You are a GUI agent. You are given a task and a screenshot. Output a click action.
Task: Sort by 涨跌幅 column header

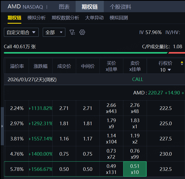(41, 66)
